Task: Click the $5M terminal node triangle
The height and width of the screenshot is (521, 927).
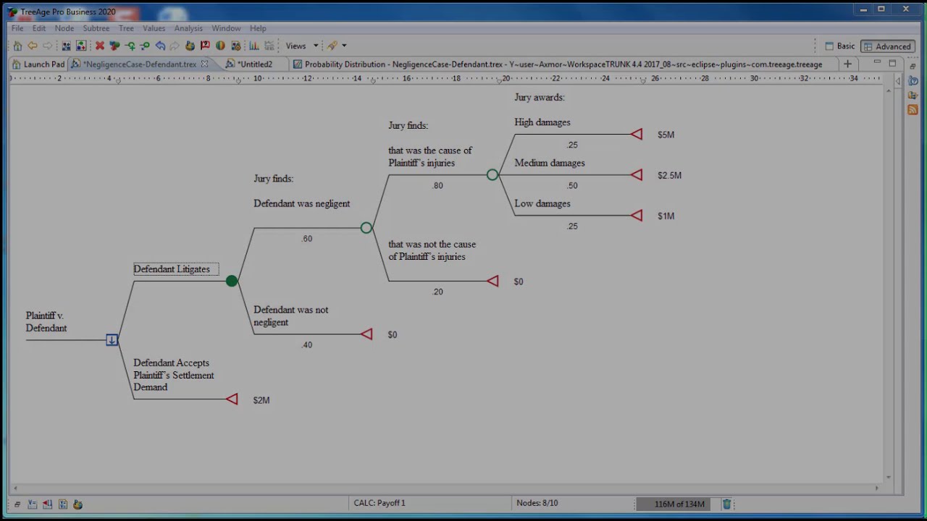Action: click(636, 135)
